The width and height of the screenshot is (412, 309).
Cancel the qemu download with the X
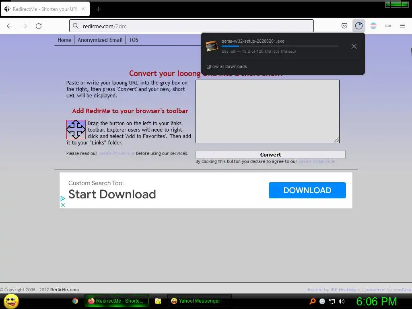point(354,47)
